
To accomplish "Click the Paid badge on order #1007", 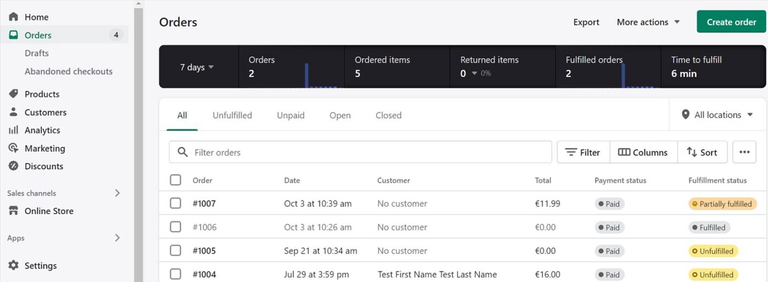I will click(609, 204).
